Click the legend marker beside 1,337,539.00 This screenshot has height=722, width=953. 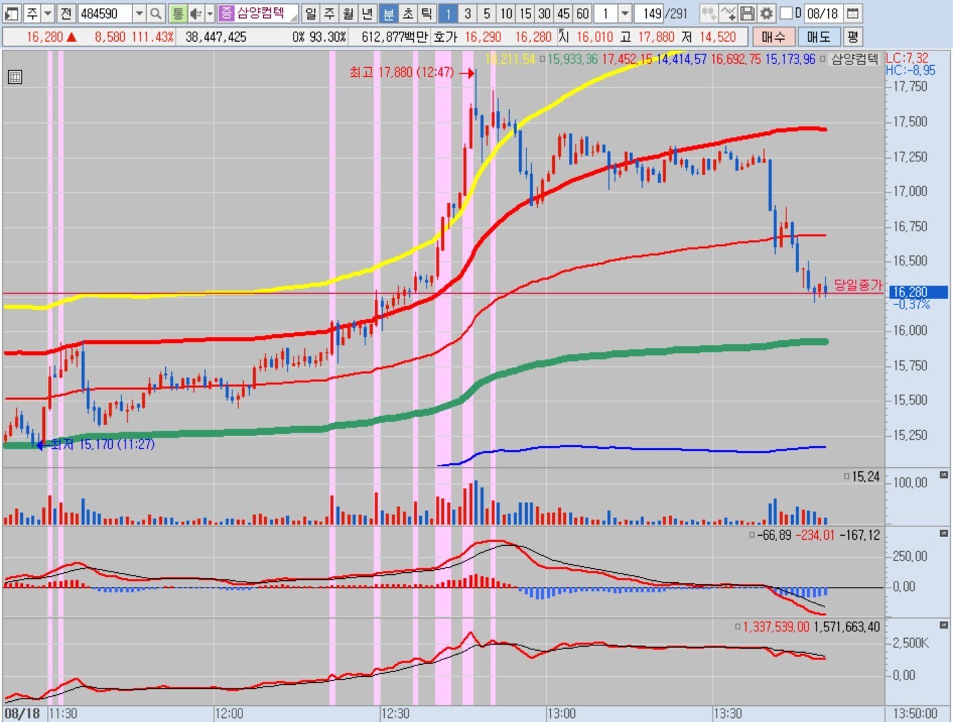click(737, 627)
